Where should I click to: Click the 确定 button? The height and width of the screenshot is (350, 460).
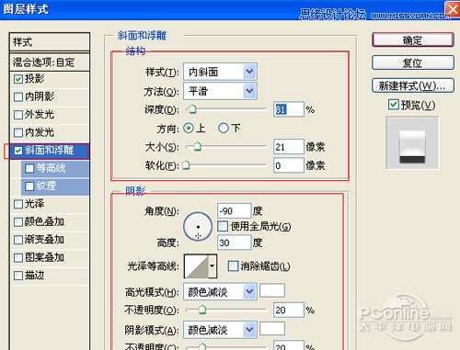413,40
